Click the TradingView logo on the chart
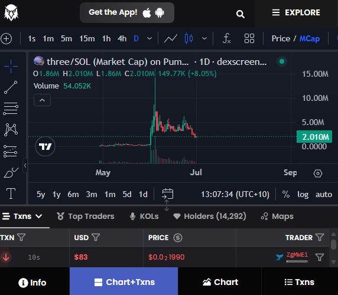This screenshot has width=338, height=295. point(45,146)
